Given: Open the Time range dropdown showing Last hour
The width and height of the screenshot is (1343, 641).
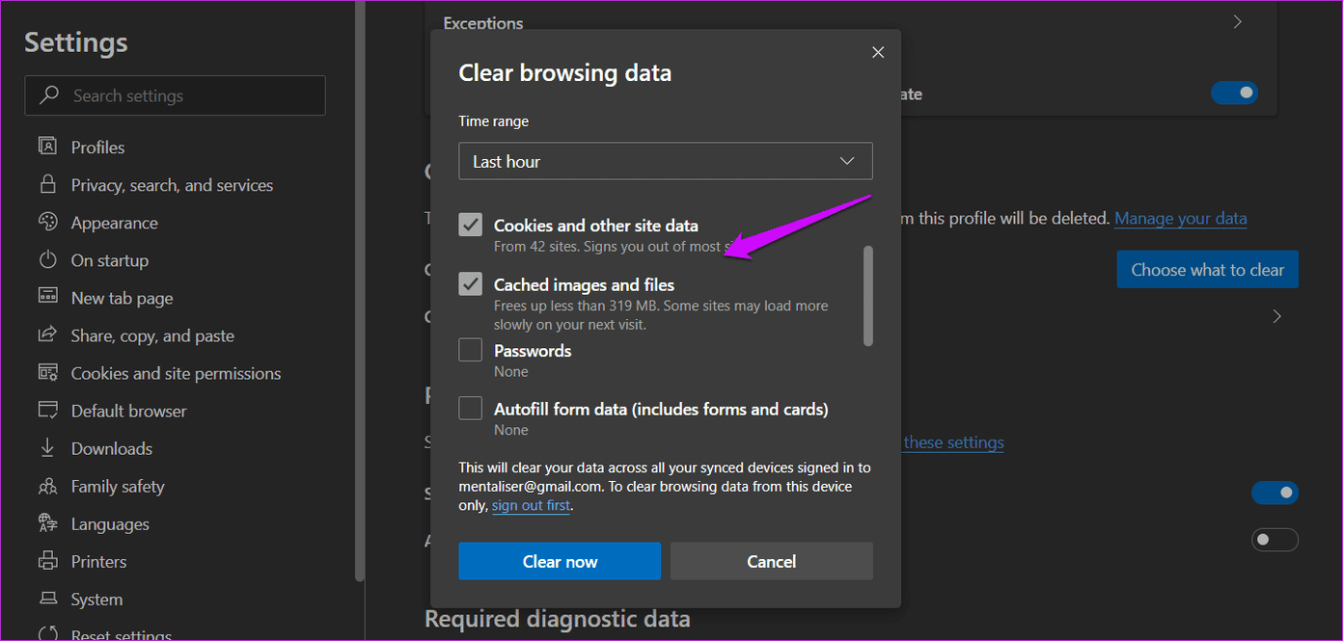Looking at the screenshot, I should click(x=666, y=161).
